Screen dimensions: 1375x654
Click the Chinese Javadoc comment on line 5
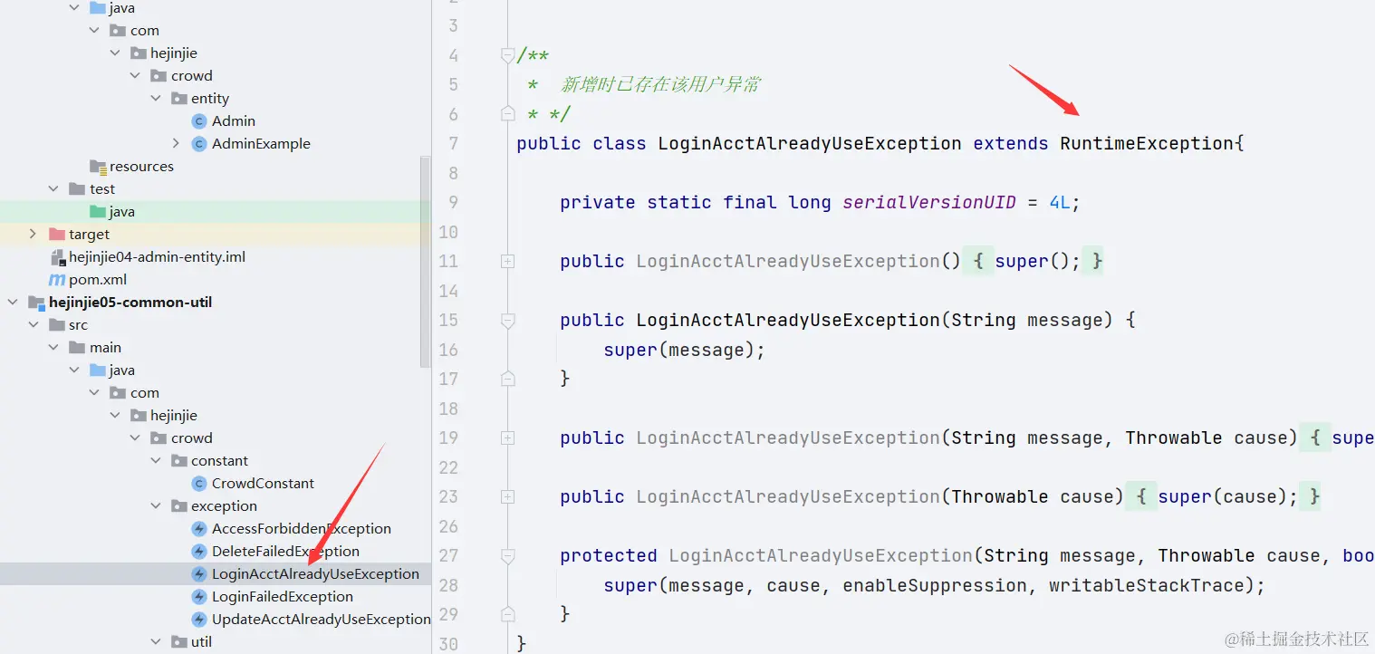tap(659, 84)
